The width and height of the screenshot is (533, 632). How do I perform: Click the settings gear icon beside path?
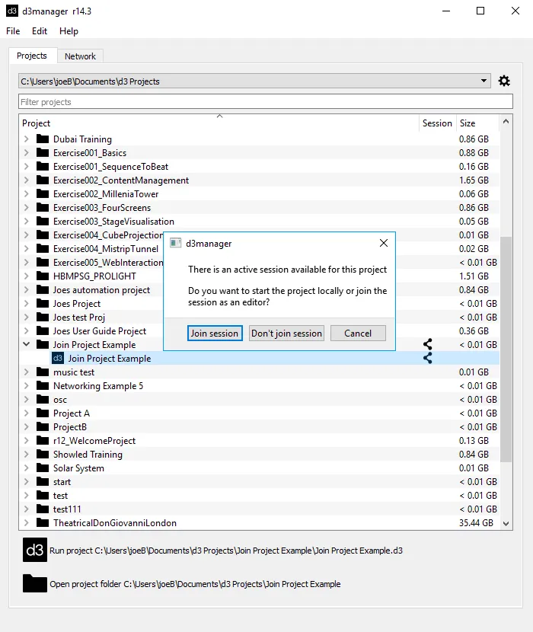[504, 81]
